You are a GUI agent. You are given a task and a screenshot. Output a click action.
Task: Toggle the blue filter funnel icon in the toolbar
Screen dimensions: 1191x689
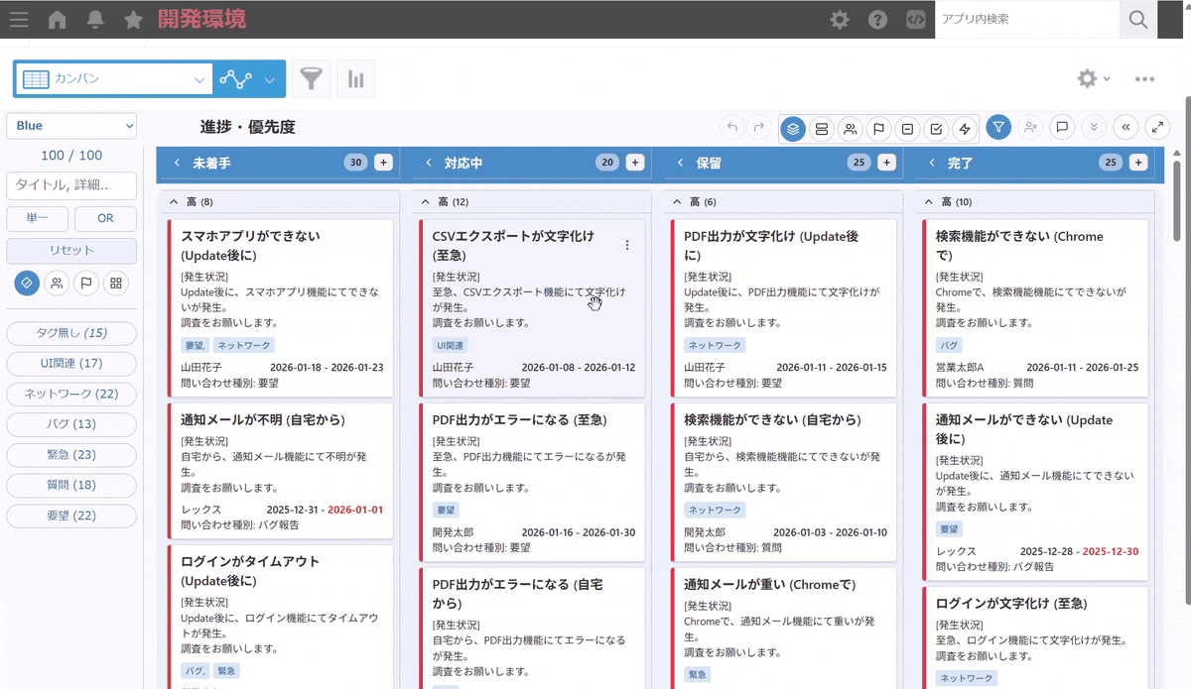(998, 127)
